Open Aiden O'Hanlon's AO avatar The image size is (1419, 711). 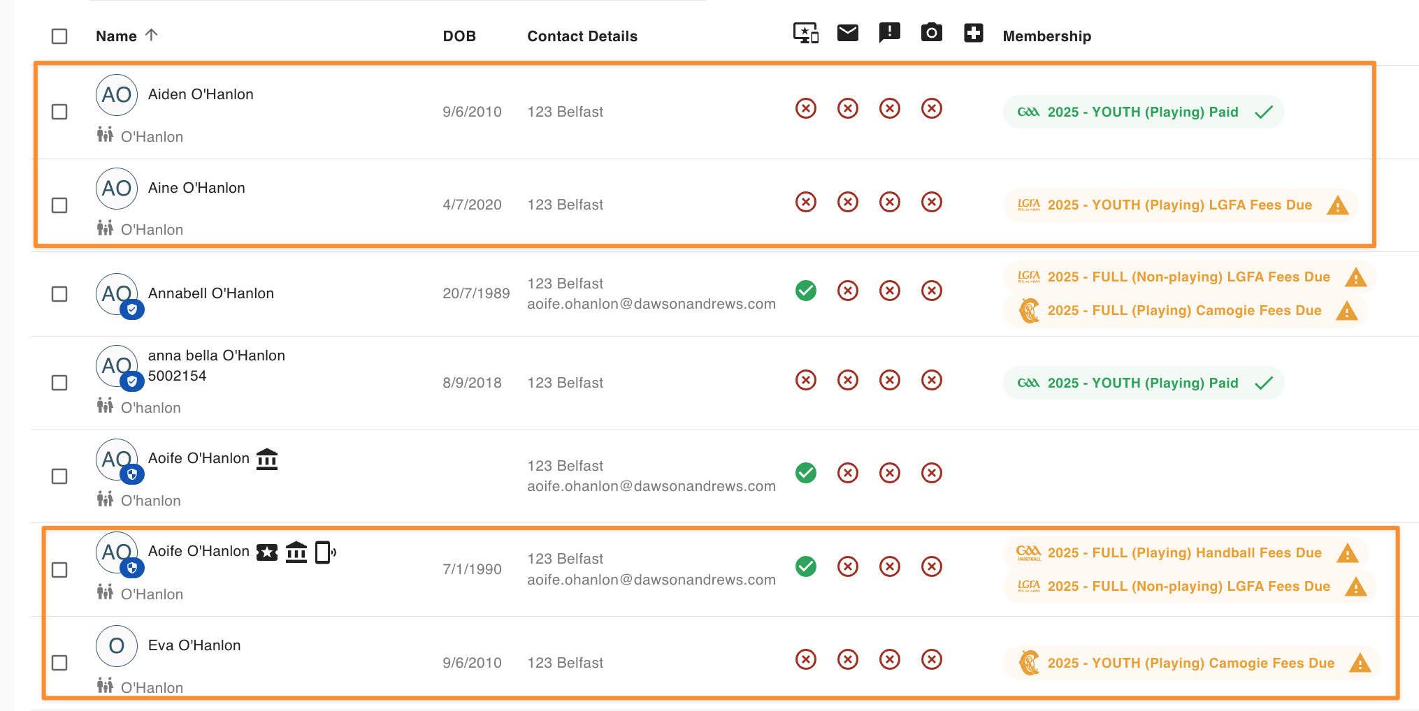pyautogui.click(x=117, y=95)
